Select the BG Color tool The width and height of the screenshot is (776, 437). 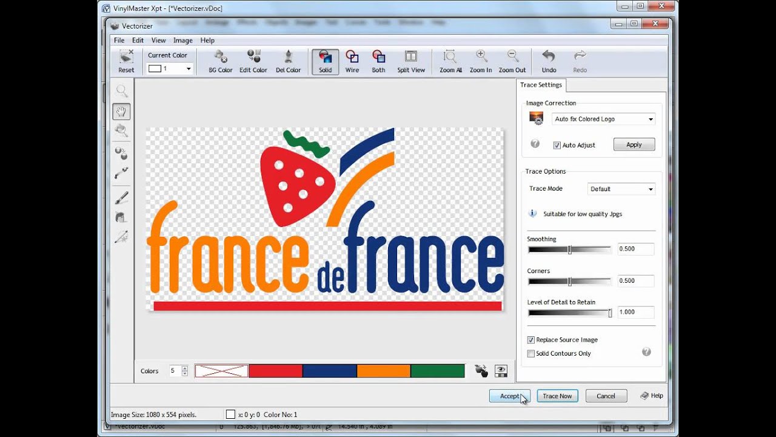[x=221, y=62]
